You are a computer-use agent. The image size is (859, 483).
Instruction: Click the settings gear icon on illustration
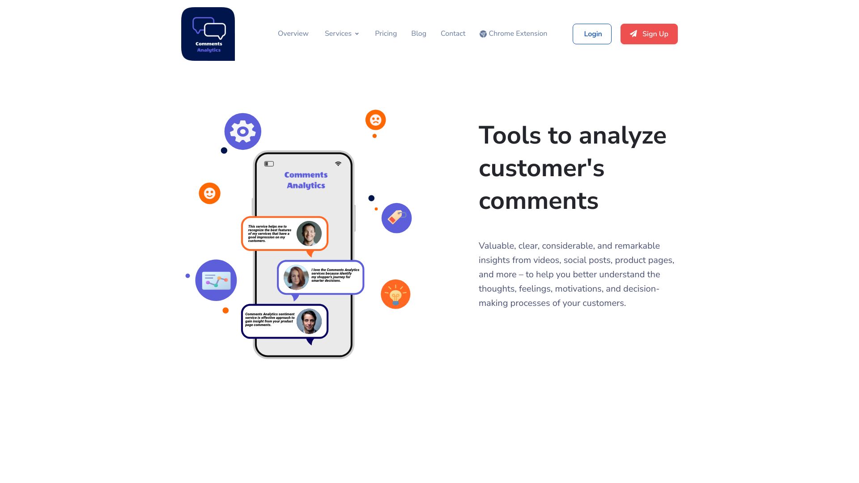coord(242,131)
